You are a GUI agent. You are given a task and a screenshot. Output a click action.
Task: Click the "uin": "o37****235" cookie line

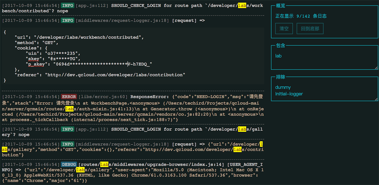[x=53, y=54]
